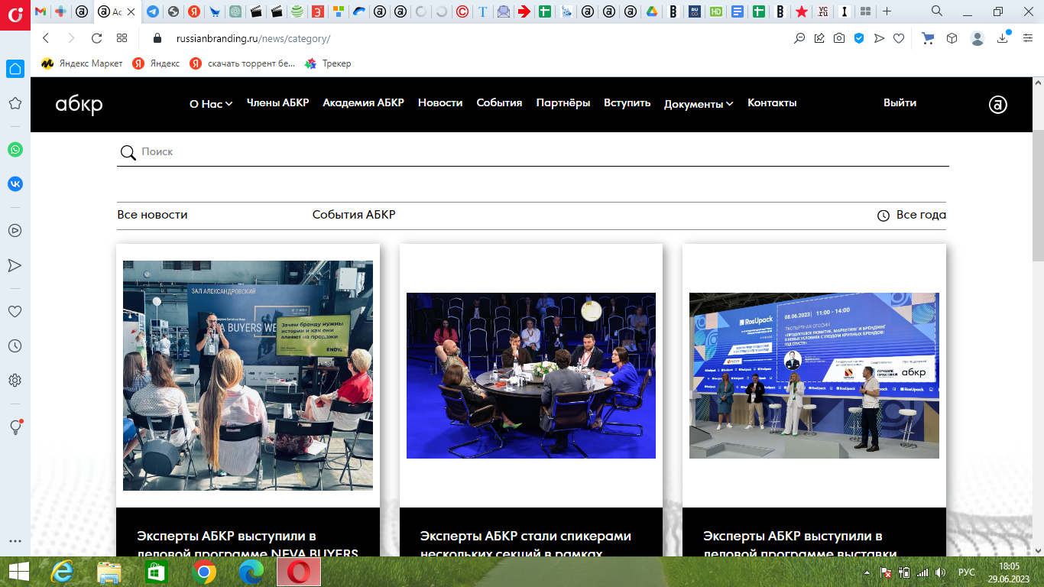
Task: Click the ad blocker shield icon
Action: tap(859, 38)
